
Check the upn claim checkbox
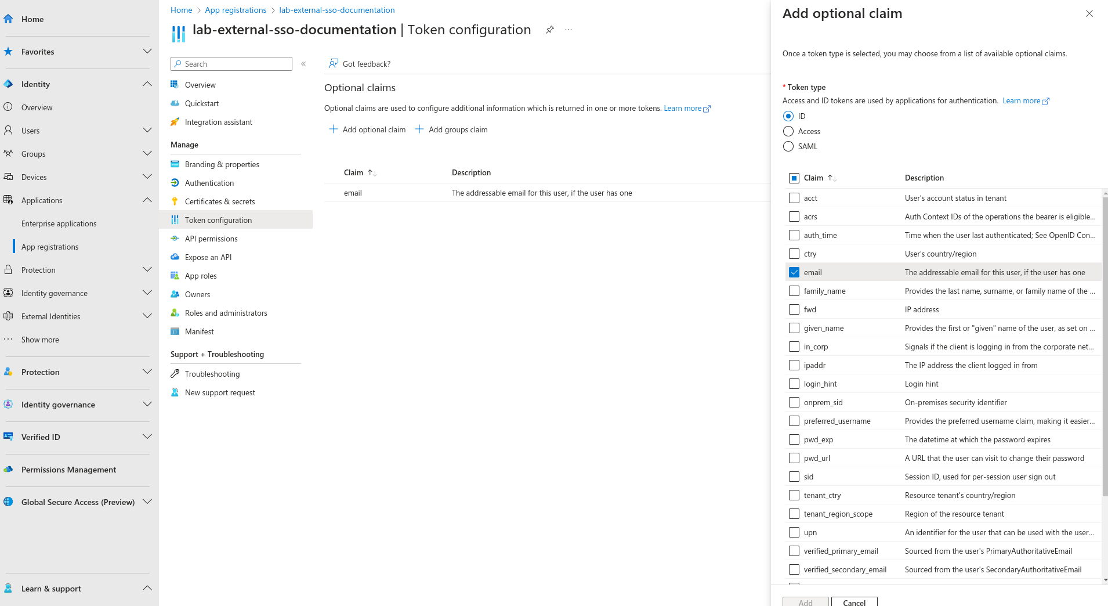[x=794, y=532]
